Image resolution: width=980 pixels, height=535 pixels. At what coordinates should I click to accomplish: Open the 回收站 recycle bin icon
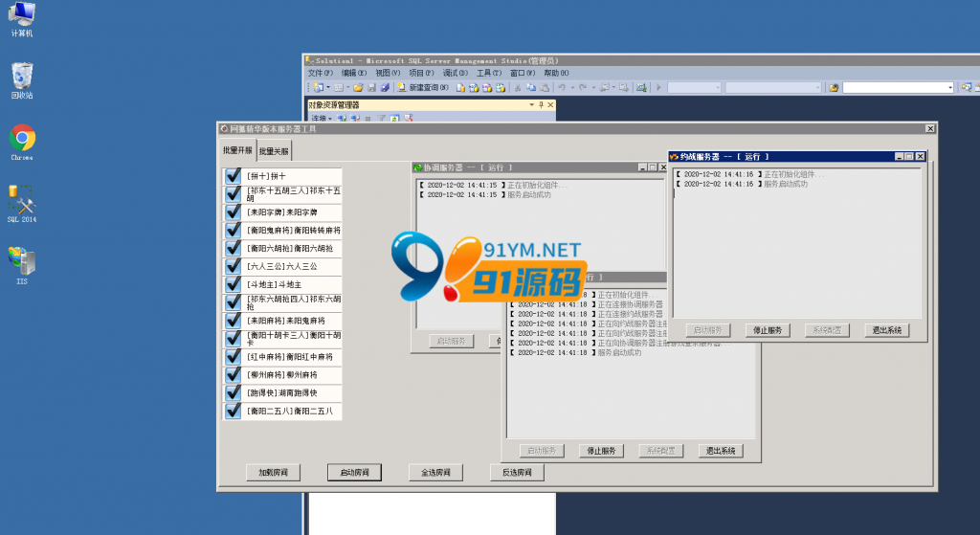click(x=22, y=80)
